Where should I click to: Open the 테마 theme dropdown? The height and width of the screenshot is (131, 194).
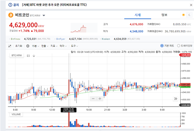[63, 46]
